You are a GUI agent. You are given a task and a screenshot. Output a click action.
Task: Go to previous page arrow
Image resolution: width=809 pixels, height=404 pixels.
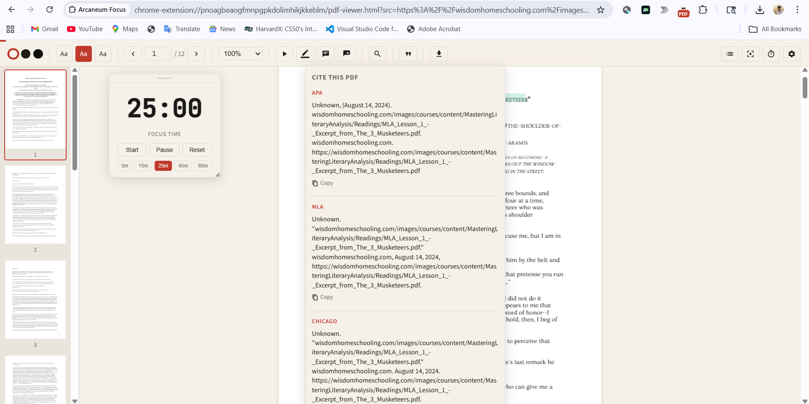(133, 54)
